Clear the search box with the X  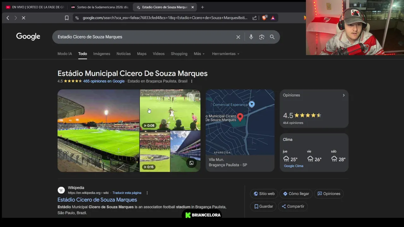click(x=238, y=37)
